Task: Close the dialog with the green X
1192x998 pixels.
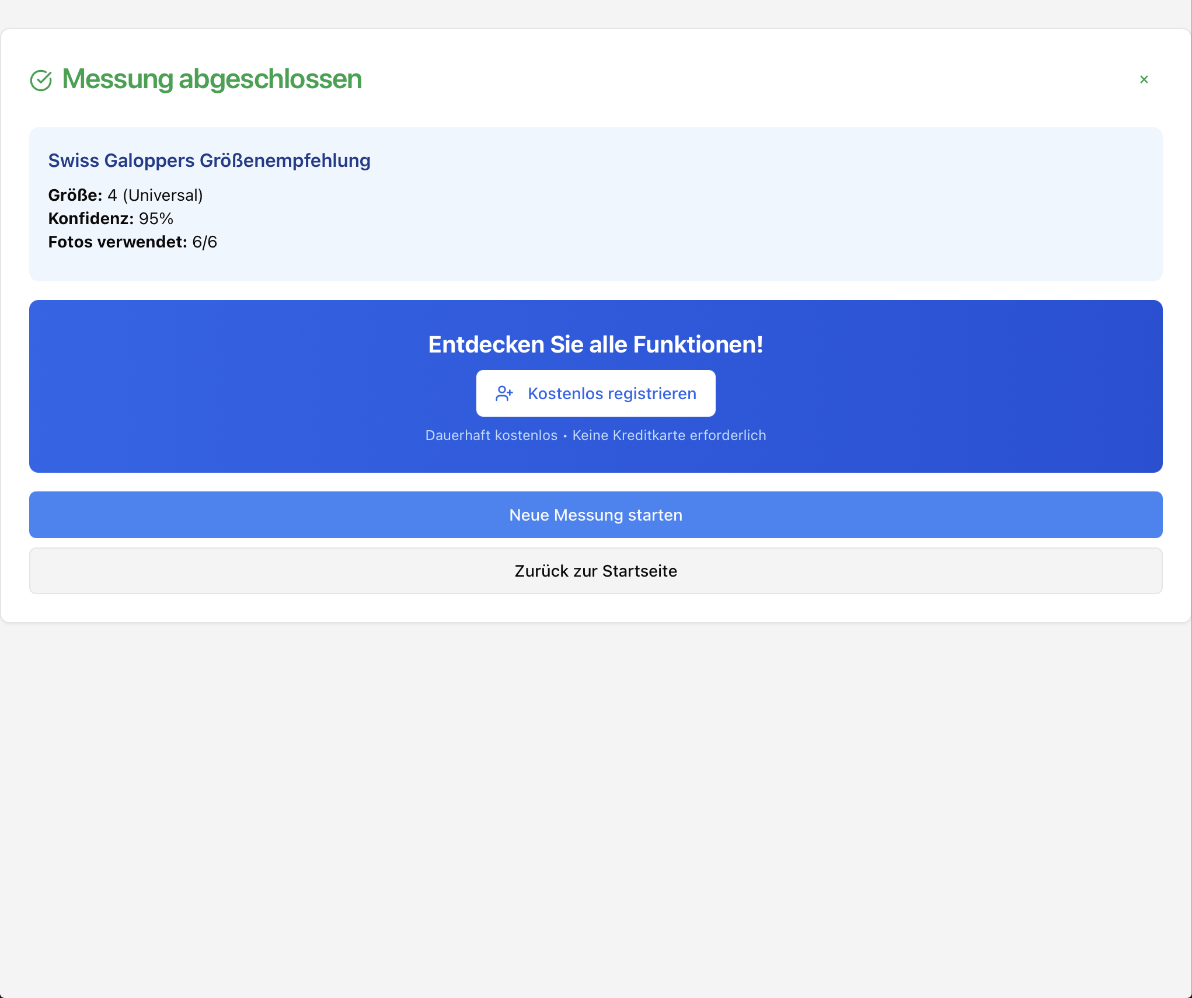Action: pyautogui.click(x=1144, y=79)
